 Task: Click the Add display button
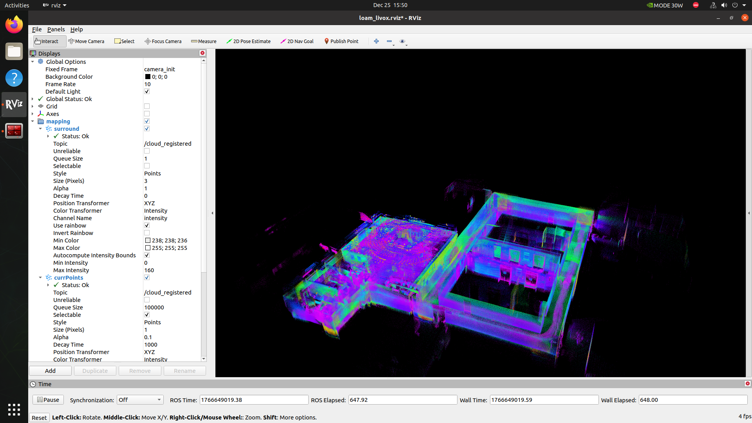50,371
